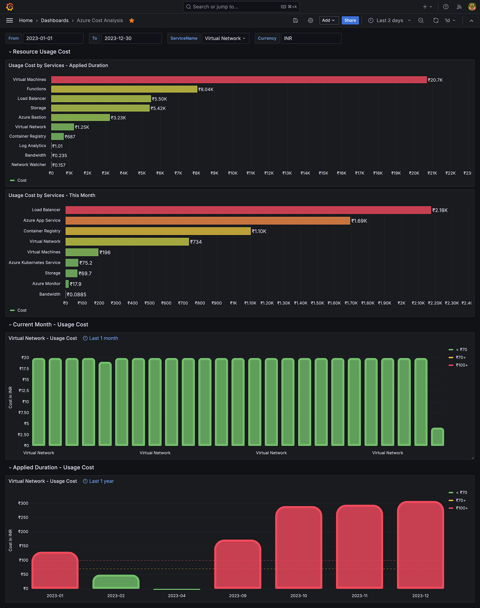Viewport: 480px width, 608px height.
Task: Click the Azure Bastion ₹3.23K bar
Action: point(80,117)
